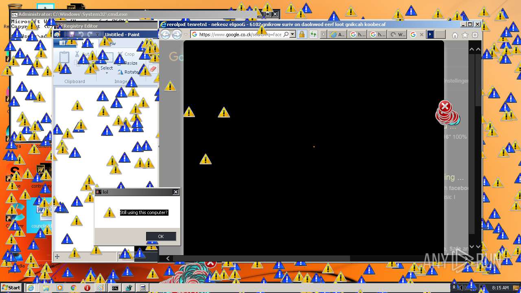
Task: Switch to Paint via taskbar button
Action: [101, 288]
